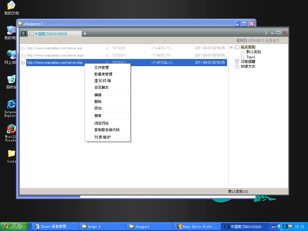308x231 pixels.
Task: Click 编辑 in the context menu
Action: pyautogui.click(x=98, y=95)
